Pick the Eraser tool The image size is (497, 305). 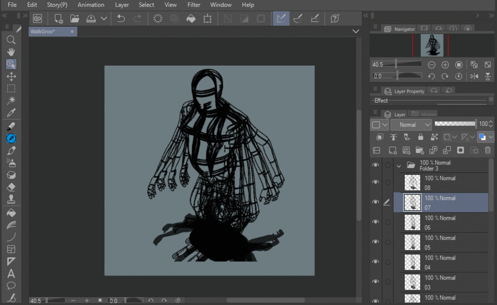pyautogui.click(x=11, y=187)
